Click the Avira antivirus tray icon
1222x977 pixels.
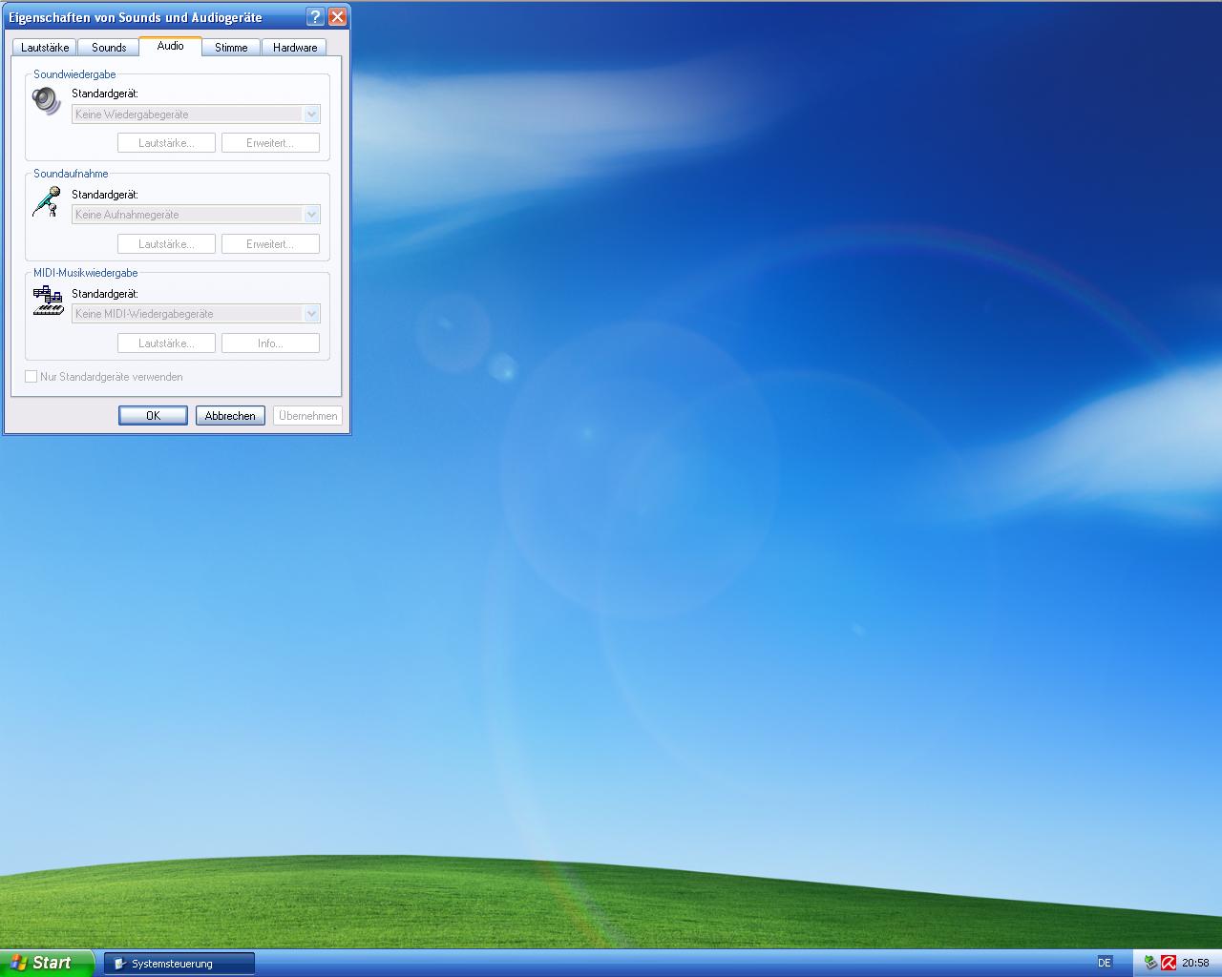coord(1169,963)
